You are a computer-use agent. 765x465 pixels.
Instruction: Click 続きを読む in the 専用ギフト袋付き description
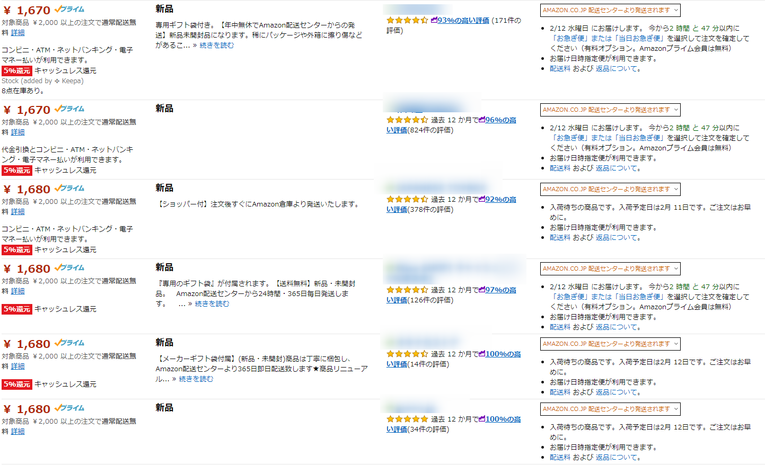click(x=216, y=46)
